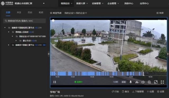Mute the video speaker icon
This screenshot has width=169, height=98.
(x=143, y=82)
